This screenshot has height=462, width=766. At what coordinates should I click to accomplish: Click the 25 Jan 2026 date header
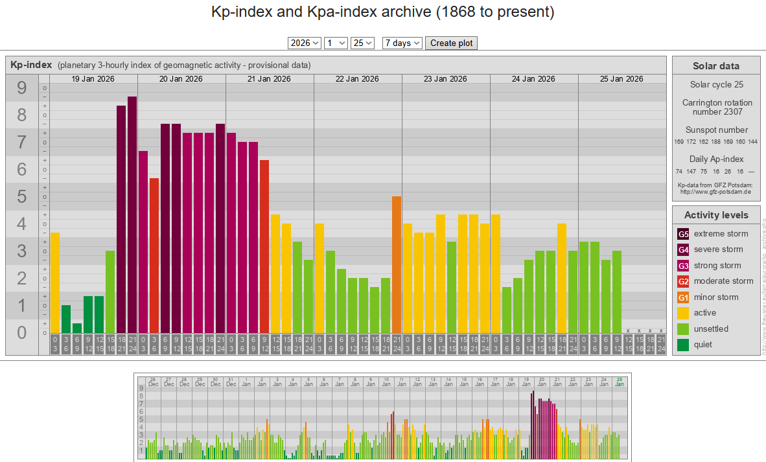(621, 79)
